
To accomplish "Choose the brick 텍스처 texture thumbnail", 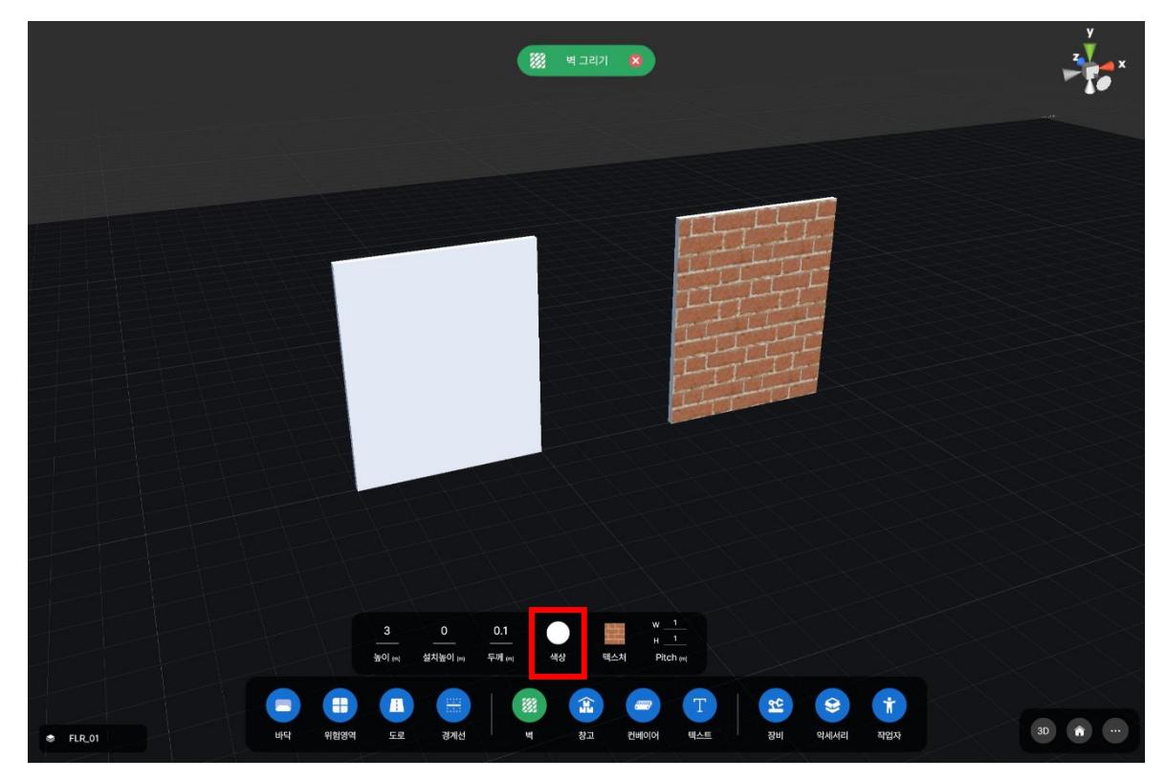I will pos(614,633).
